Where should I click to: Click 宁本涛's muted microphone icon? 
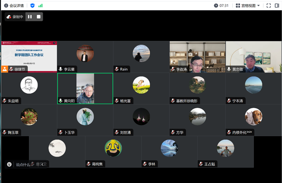point(229,101)
